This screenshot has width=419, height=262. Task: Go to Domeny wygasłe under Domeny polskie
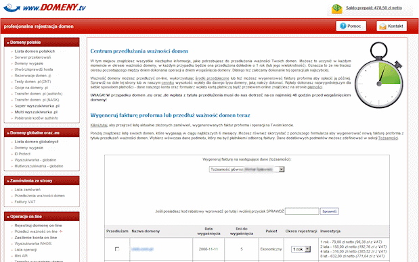29,63
